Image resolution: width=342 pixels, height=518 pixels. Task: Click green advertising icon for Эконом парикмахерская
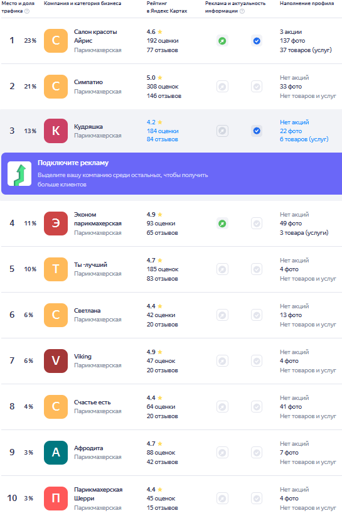pyautogui.click(x=223, y=224)
